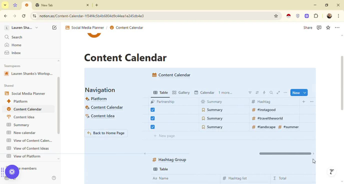Open database in full page expand icon

coord(278,93)
